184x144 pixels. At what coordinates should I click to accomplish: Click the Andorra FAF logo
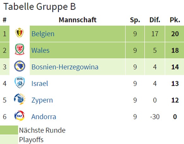pyautogui.click(x=20, y=116)
